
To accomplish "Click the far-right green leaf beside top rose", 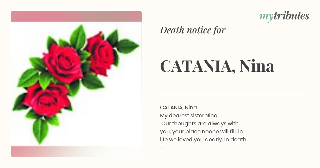I will click(x=128, y=46).
